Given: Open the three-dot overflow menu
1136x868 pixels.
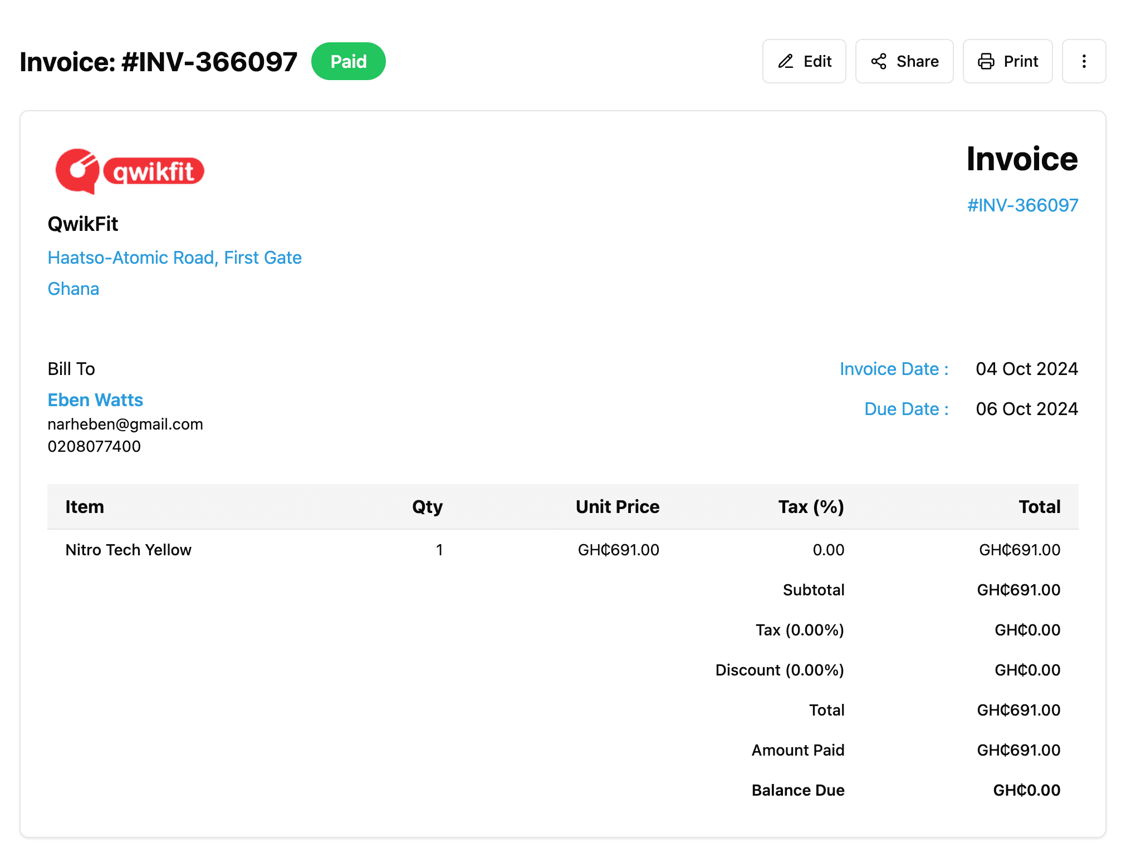Looking at the screenshot, I should coord(1084,61).
